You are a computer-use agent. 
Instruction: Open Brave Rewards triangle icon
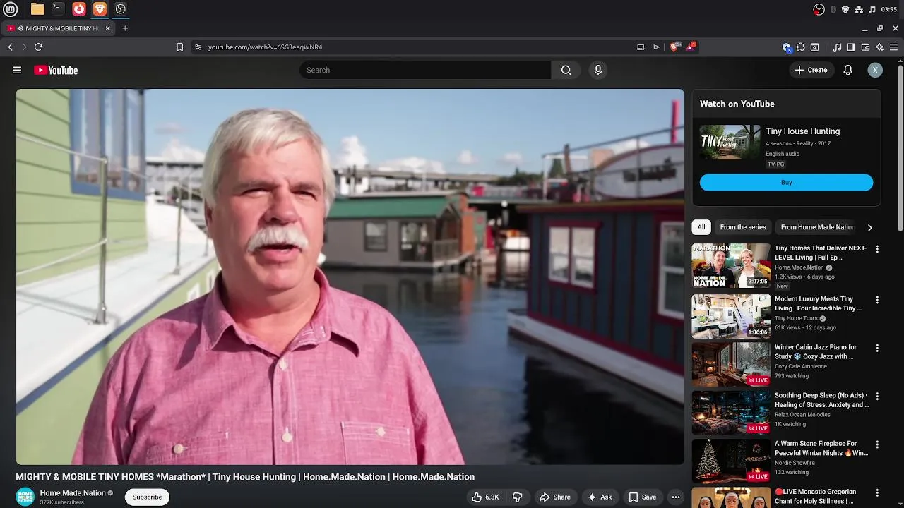pos(691,47)
